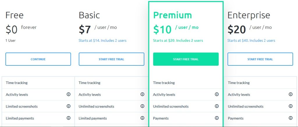Start free trial for Basic plan
Screen dimensions: 298x127
click(111, 59)
